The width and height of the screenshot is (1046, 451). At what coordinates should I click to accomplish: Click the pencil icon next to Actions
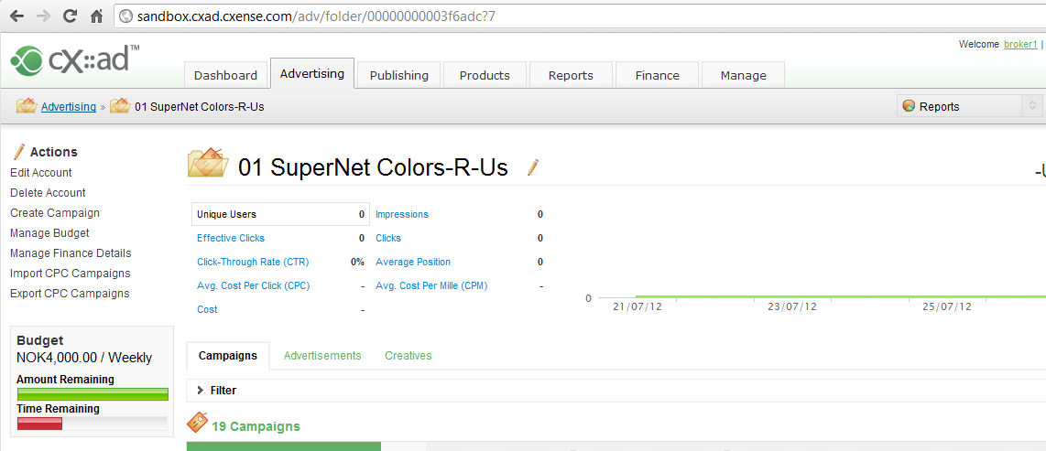pos(18,151)
